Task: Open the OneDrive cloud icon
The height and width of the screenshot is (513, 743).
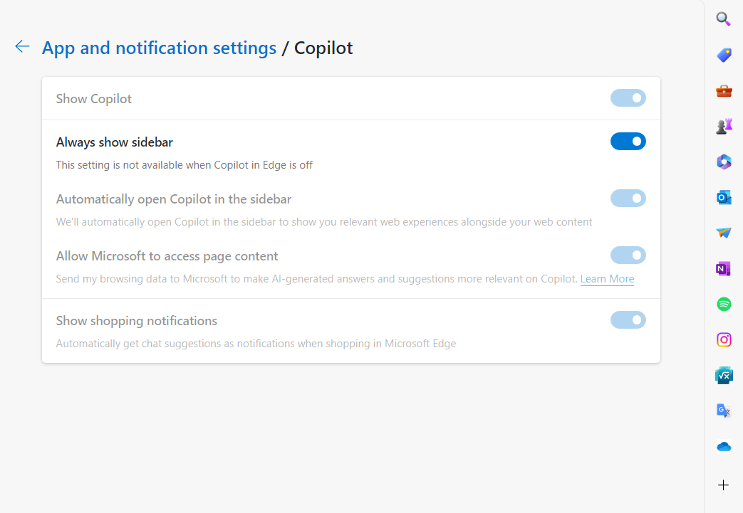Action: (x=724, y=446)
